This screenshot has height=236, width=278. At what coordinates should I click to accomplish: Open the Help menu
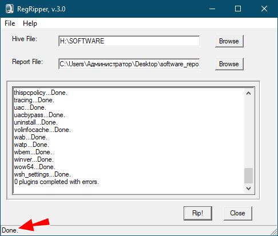click(30, 23)
